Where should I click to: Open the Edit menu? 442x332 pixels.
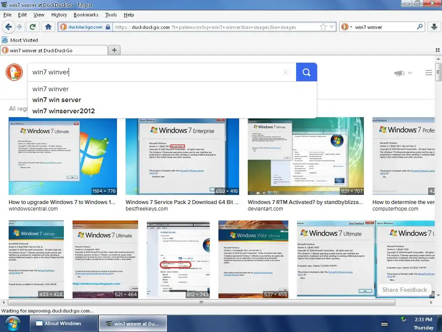tap(22, 15)
